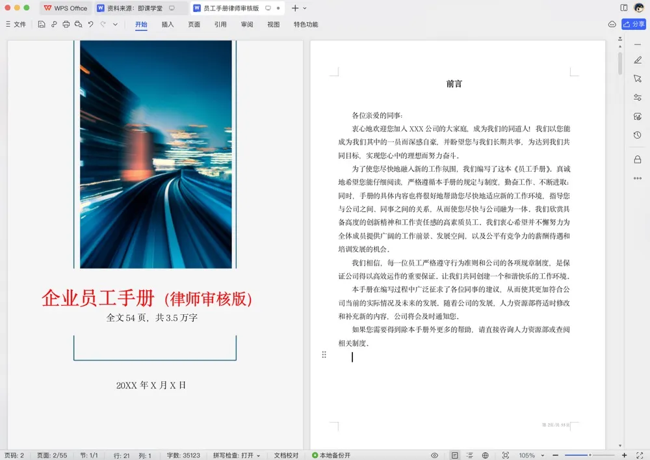The width and height of the screenshot is (650, 460).
Task: Toggle the eye protection mode icon
Action: [x=434, y=455]
